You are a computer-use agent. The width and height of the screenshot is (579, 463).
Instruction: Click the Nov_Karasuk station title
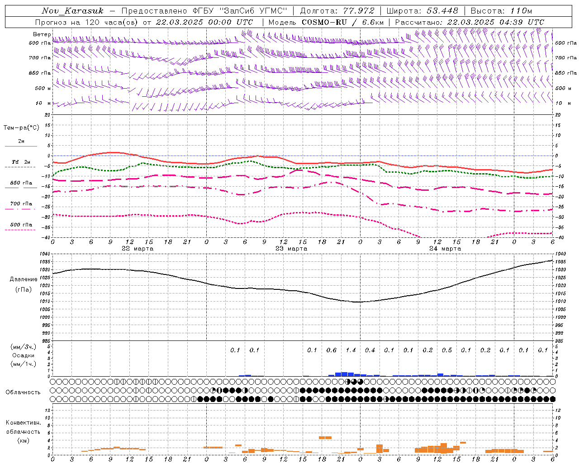pos(72,10)
